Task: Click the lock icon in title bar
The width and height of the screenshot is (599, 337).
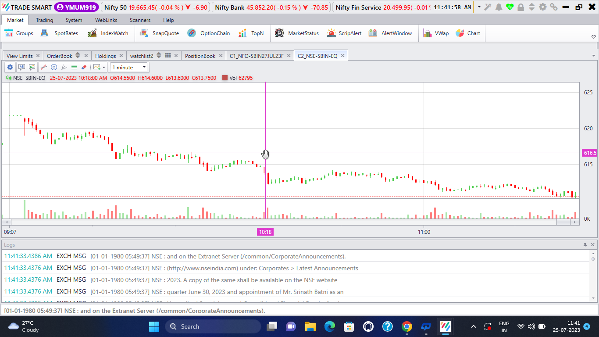Action: pyautogui.click(x=521, y=7)
